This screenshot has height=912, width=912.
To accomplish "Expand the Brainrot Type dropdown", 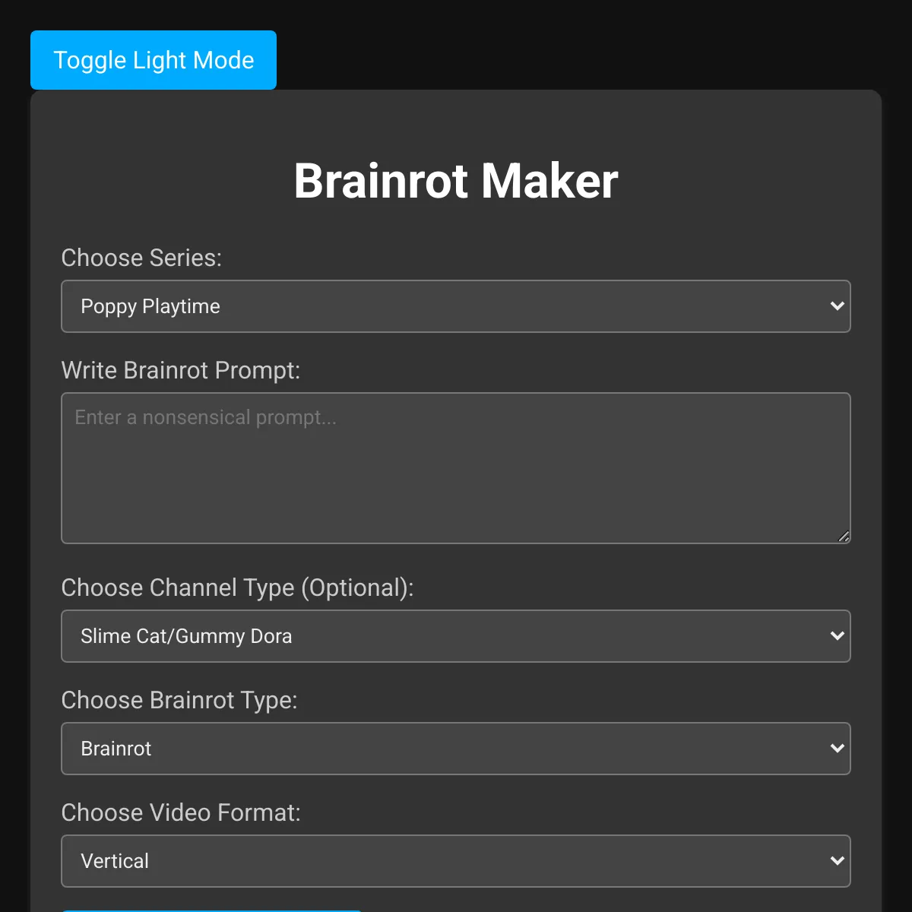I will point(456,749).
